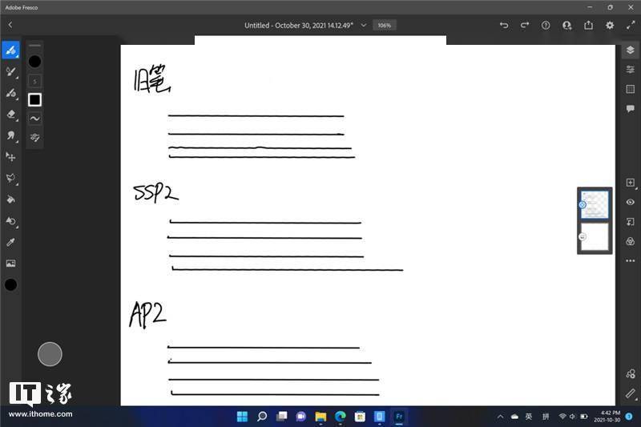The width and height of the screenshot is (641, 427).
Task: Choose the Eraser tool
Action: [10, 114]
